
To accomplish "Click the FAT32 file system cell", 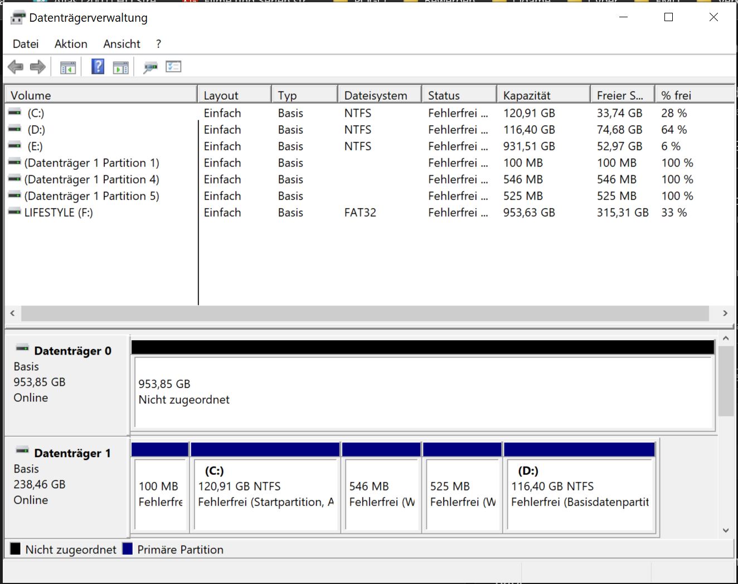I will tap(360, 213).
